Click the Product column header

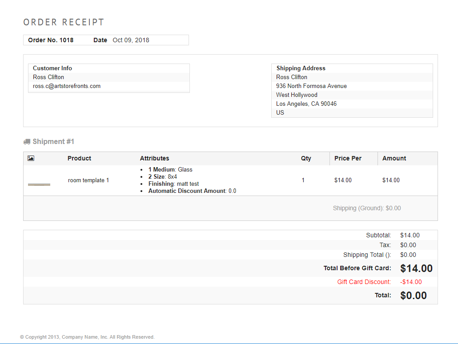(79, 158)
